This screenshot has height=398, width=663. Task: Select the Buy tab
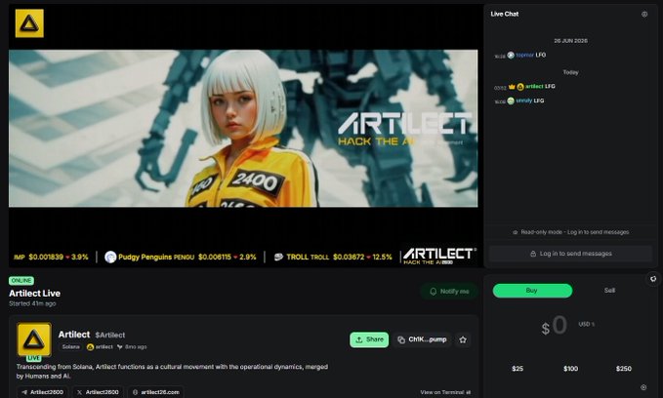click(x=532, y=291)
